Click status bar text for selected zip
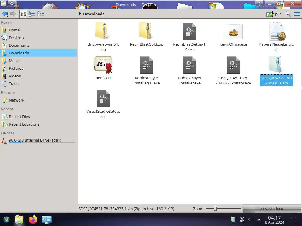 pyautogui.click(x=126, y=209)
